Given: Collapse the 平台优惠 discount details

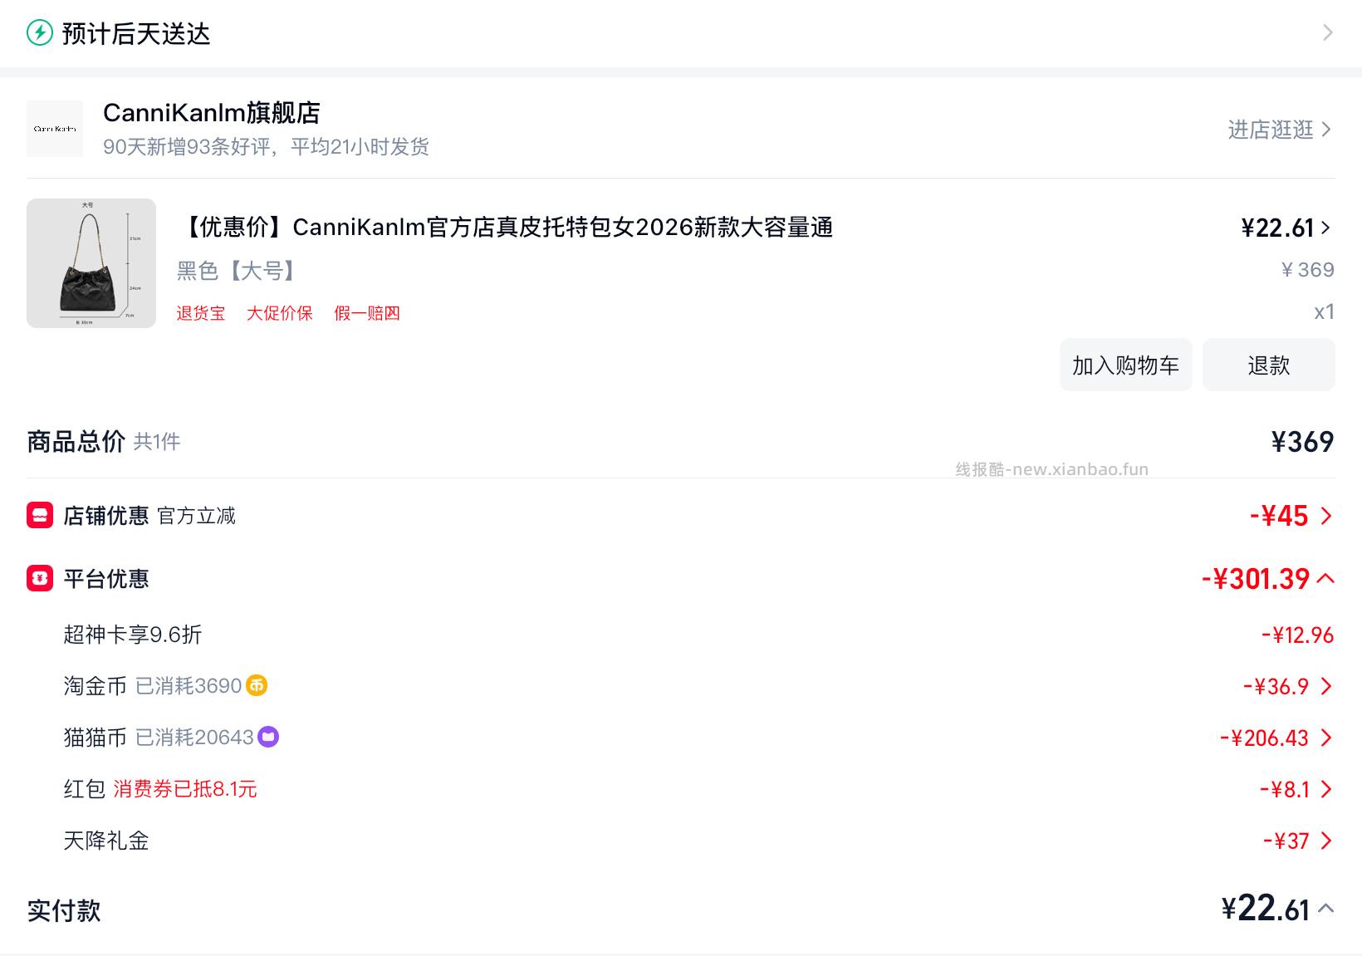Looking at the screenshot, I should tap(1330, 577).
